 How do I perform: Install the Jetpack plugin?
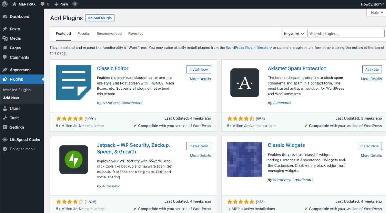pyautogui.click(x=199, y=146)
